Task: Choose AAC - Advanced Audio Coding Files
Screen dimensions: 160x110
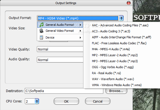Action: [x=120, y=25]
